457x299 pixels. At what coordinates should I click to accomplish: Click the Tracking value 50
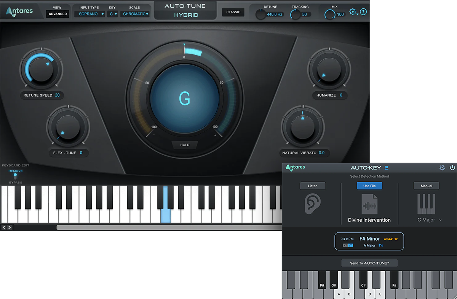point(304,14)
